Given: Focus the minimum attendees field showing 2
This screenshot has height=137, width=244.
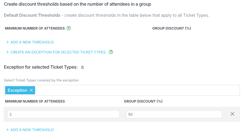Looking at the screenshot, I should [63, 114].
